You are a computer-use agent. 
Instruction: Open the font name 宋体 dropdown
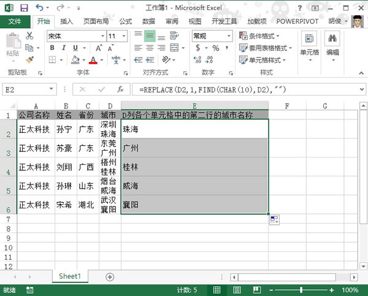pos(102,36)
